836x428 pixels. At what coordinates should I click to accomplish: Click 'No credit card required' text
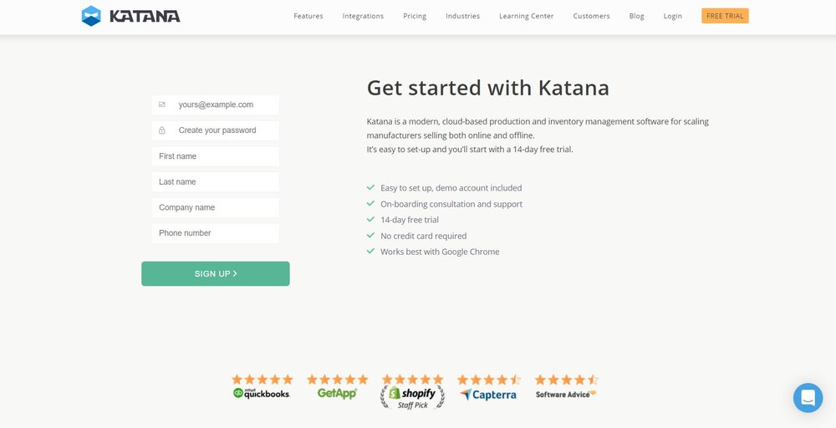point(423,236)
